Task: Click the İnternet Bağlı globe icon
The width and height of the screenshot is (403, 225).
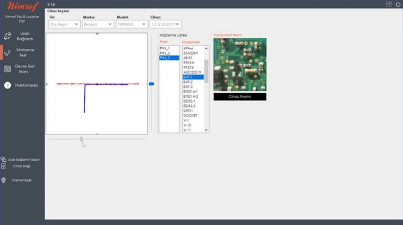Action: [3, 180]
